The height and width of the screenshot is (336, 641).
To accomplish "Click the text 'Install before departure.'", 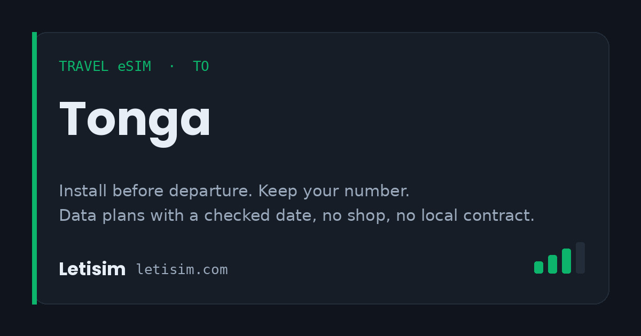I will pos(157,191).
